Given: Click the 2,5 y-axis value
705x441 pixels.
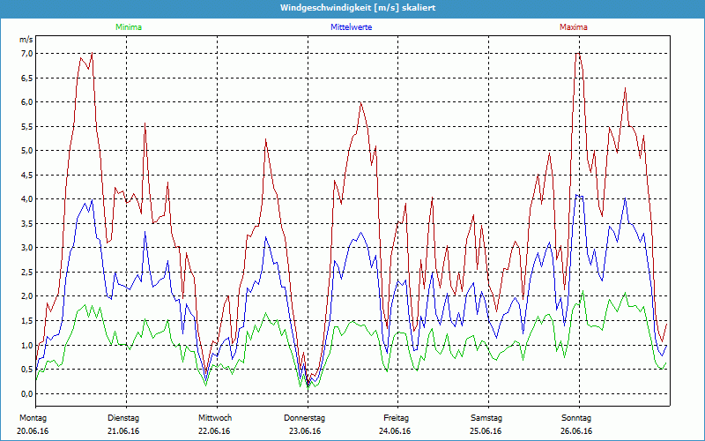Looking at the screenshot, I should [27, 273].
